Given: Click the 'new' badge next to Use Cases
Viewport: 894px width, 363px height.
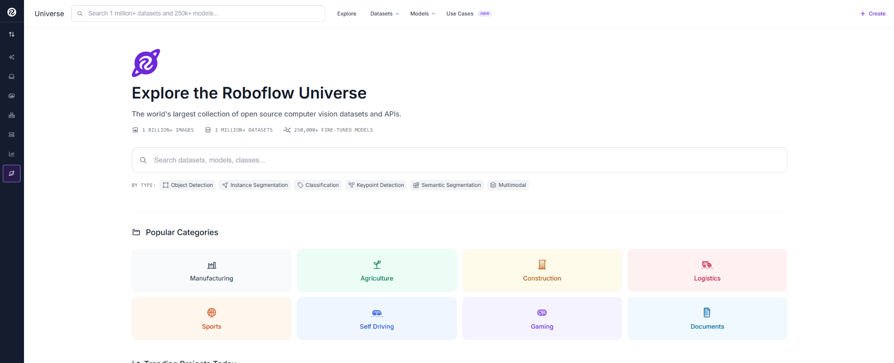Looking at the screenshot, I should pos(485,14).
